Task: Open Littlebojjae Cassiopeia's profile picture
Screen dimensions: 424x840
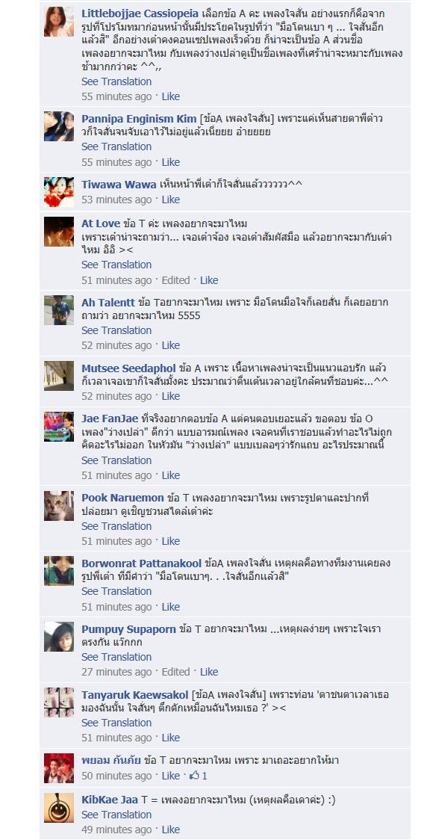Action: [59, 22]
